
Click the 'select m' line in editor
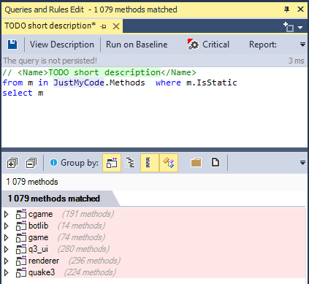23,93
